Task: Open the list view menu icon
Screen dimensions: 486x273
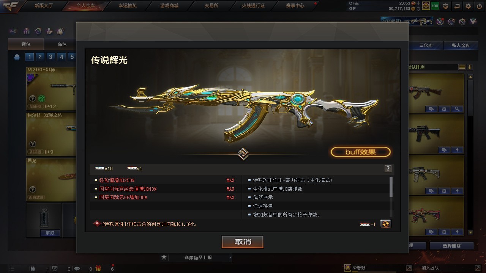Action: (462, 67)
